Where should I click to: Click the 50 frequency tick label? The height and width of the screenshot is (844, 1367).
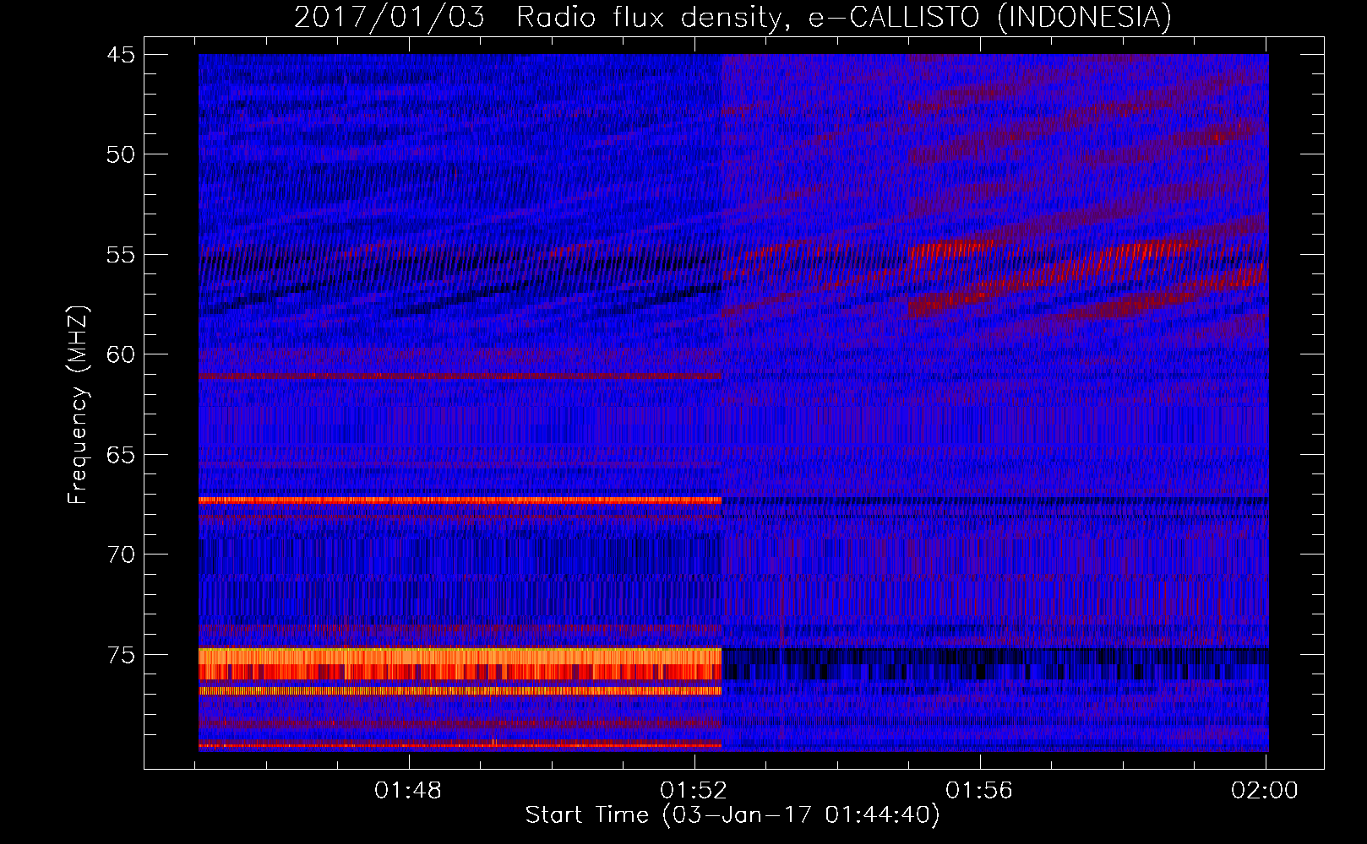(x=121, y=154)
